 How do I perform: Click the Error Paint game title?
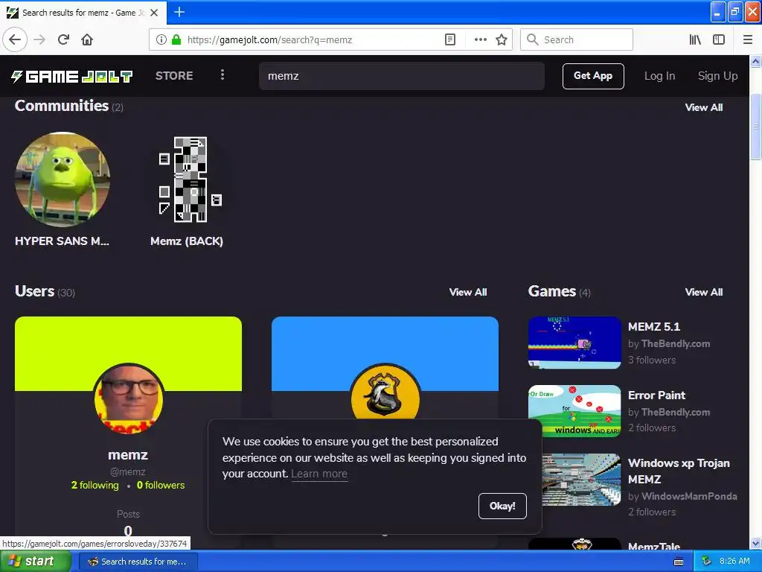656,395
